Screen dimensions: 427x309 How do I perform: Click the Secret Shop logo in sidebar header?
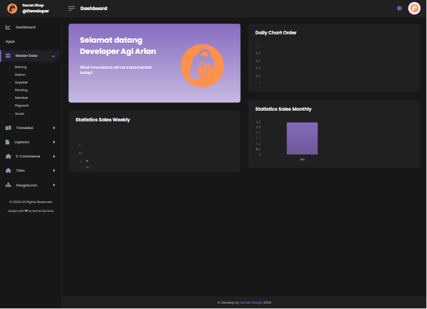click(x=12, y=8)
